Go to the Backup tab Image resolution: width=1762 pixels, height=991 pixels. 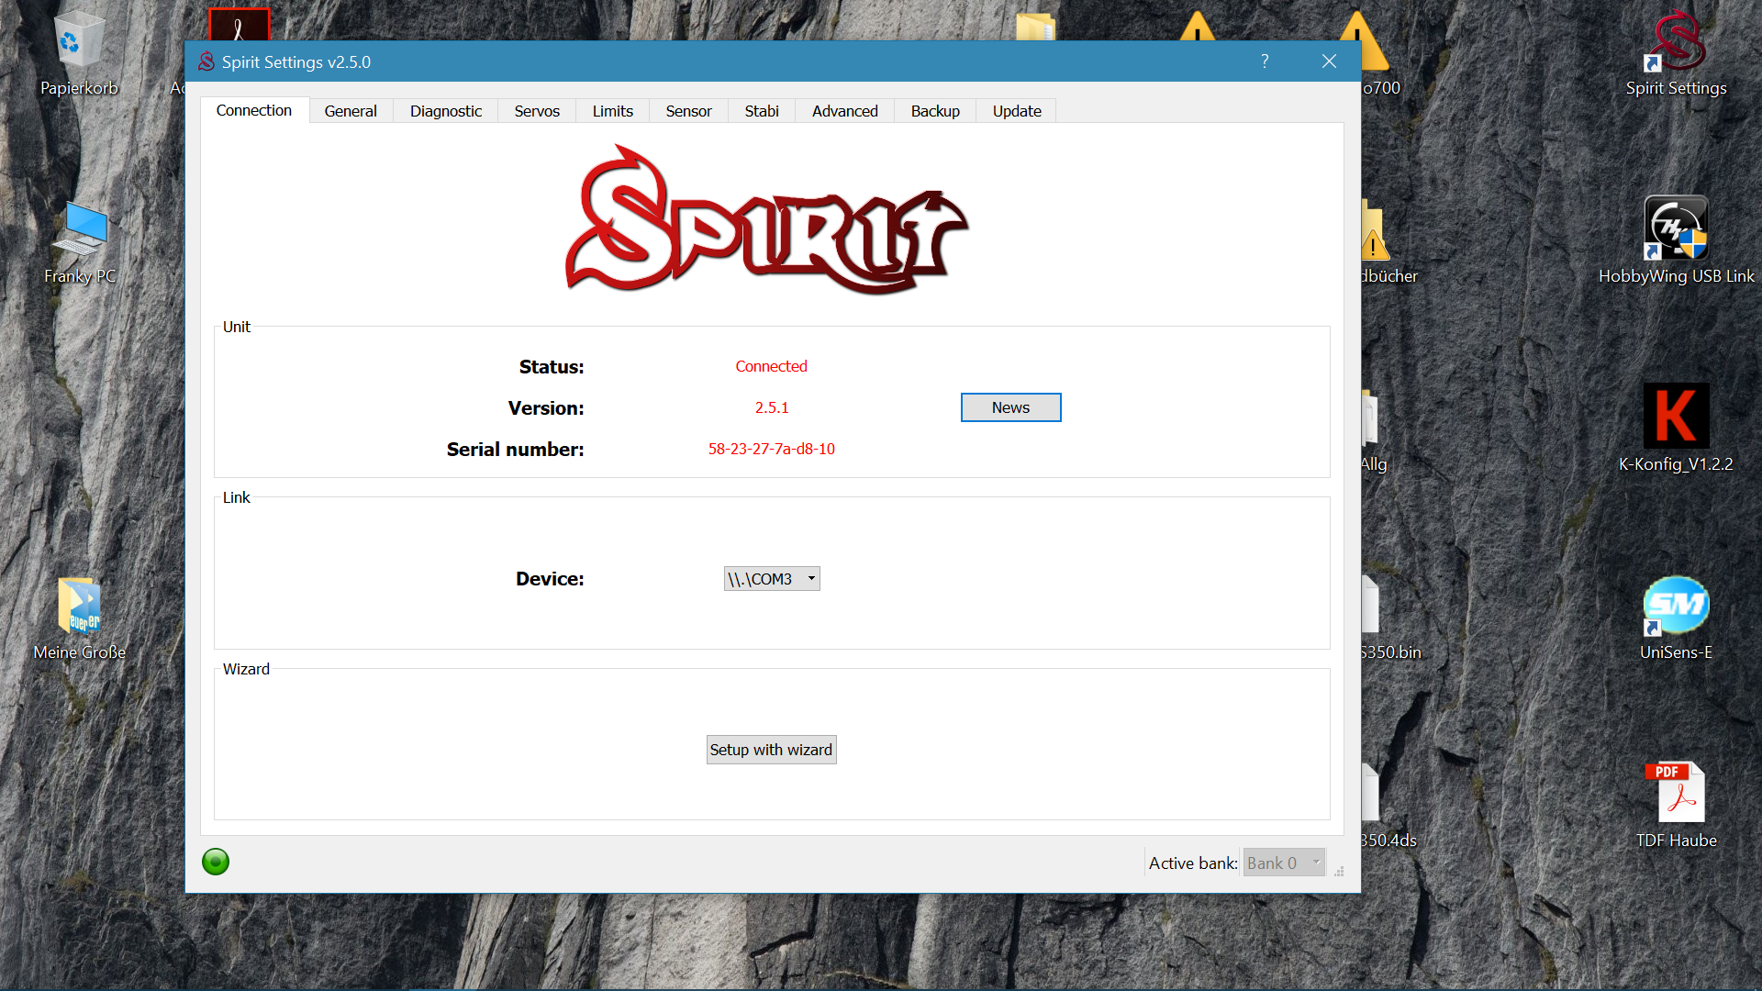(934, 111)
